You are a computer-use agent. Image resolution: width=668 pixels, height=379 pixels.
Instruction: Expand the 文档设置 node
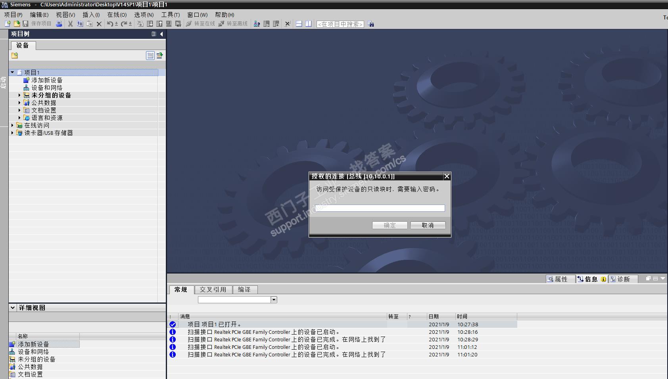click(19, 110)
